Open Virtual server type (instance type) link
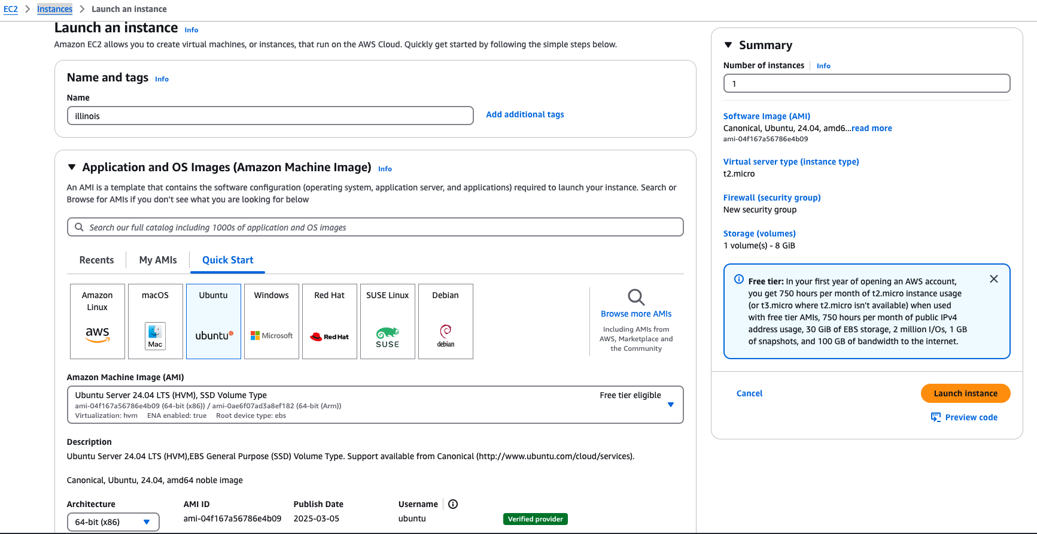The image size is (1037, 534). pyautogui.click(x=791, y=162)
